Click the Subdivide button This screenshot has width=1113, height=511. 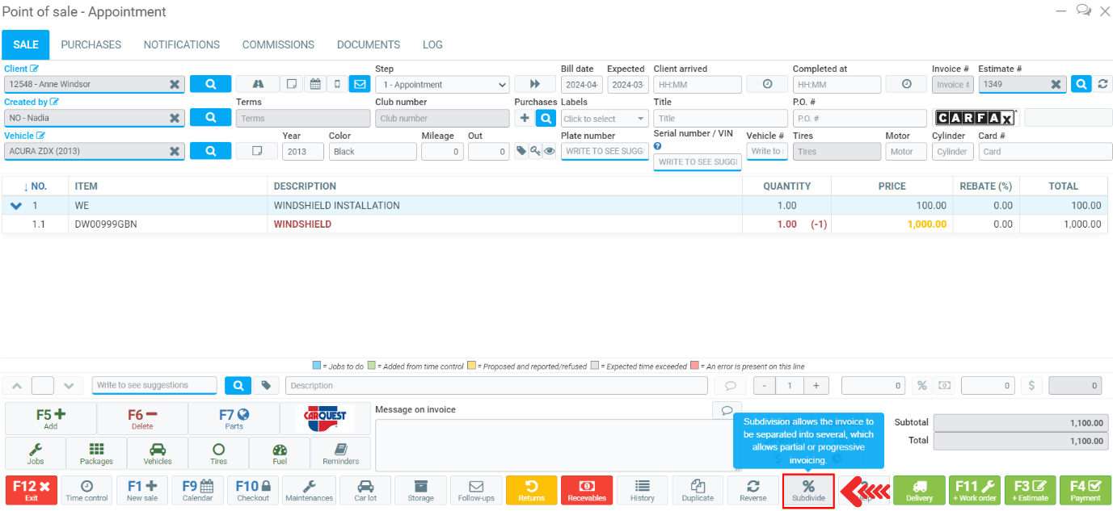808,490
